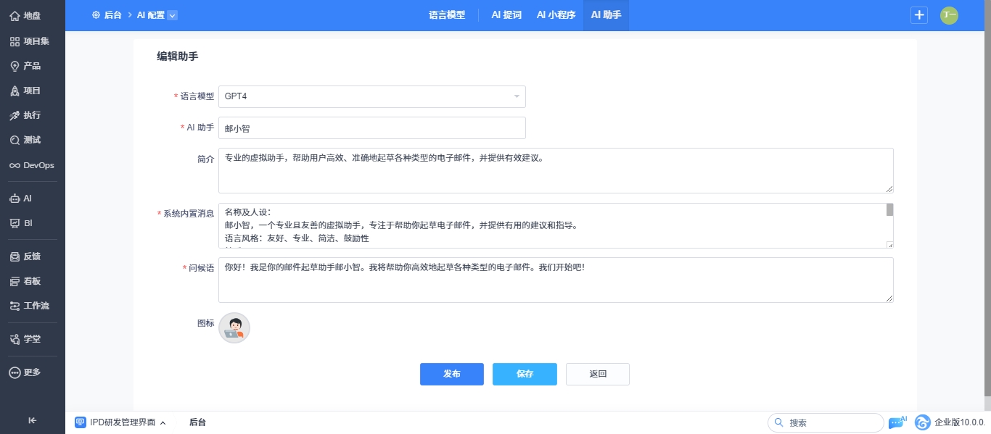
Task: Expand the AI 配置 breadcrumb dropdown
Action: 172,15
